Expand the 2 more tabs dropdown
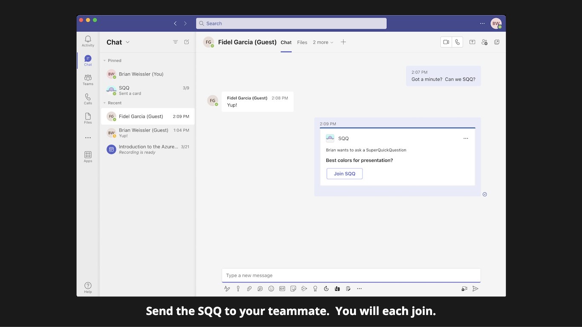 point(323,42)
